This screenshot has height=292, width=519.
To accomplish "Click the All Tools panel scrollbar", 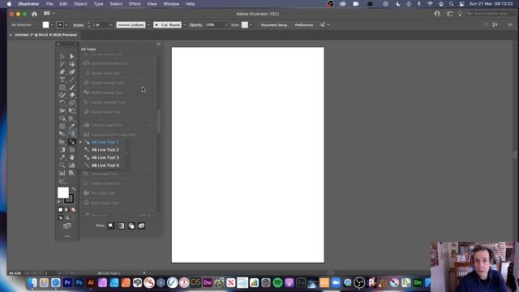I will 159,121.
